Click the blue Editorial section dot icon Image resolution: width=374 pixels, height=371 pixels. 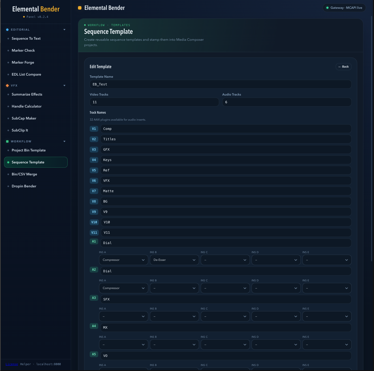tap(7, 30)
